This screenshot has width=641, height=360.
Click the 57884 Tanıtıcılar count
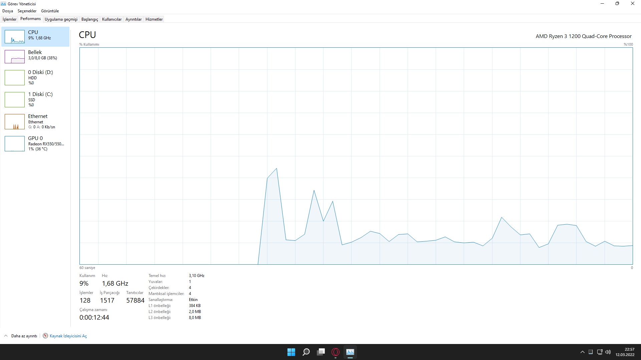[135, 301]
